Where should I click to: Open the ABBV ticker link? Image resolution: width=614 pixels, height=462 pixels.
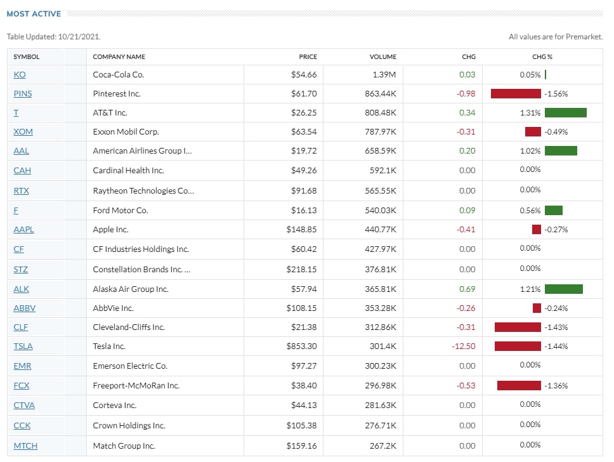[24, 308]
